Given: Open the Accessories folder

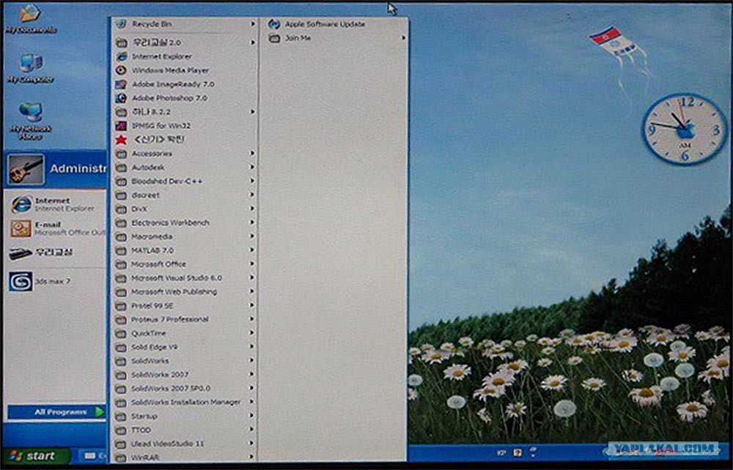Looking at the screenshot, I should [185, 154].
